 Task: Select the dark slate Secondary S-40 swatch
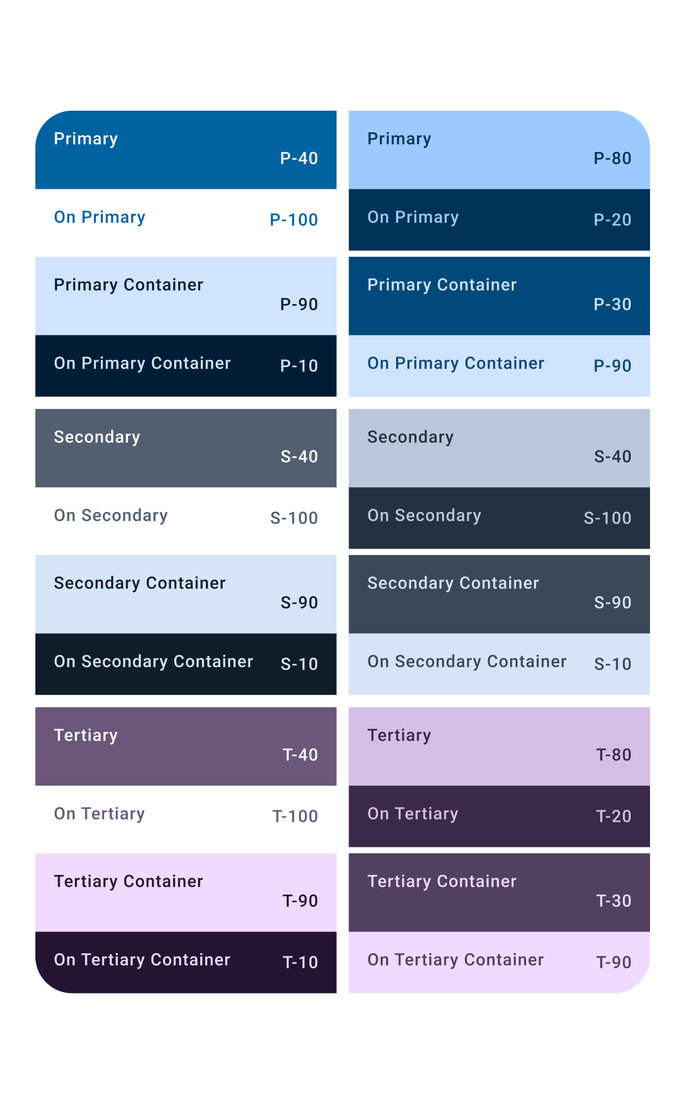tap(186, 448)
